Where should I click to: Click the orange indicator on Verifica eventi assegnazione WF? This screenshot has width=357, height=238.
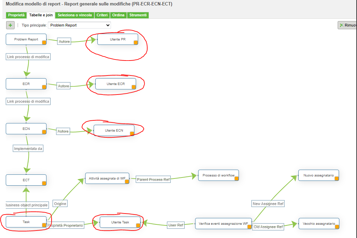(249, 226)
